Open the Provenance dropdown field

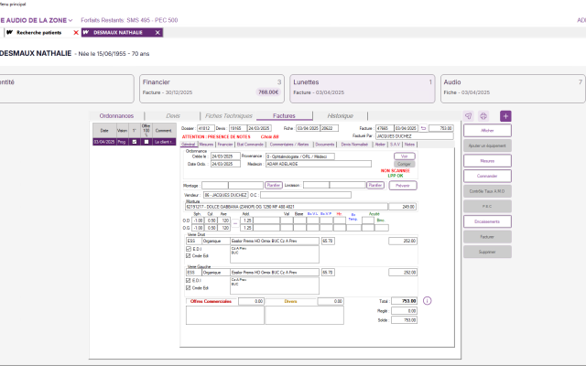coord(300,156)
